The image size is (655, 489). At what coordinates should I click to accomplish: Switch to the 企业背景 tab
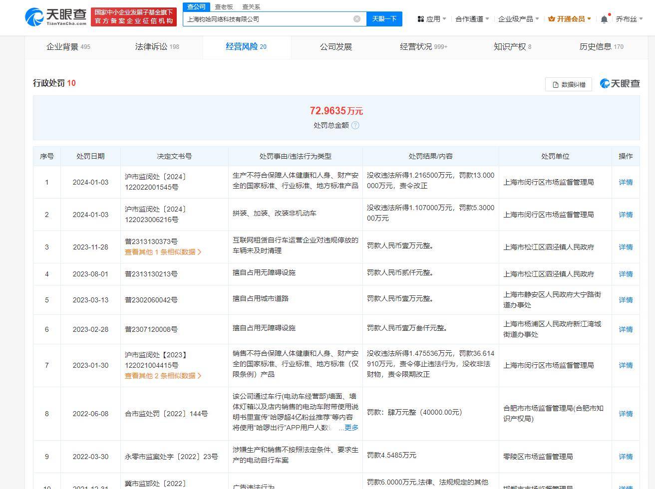68,47
